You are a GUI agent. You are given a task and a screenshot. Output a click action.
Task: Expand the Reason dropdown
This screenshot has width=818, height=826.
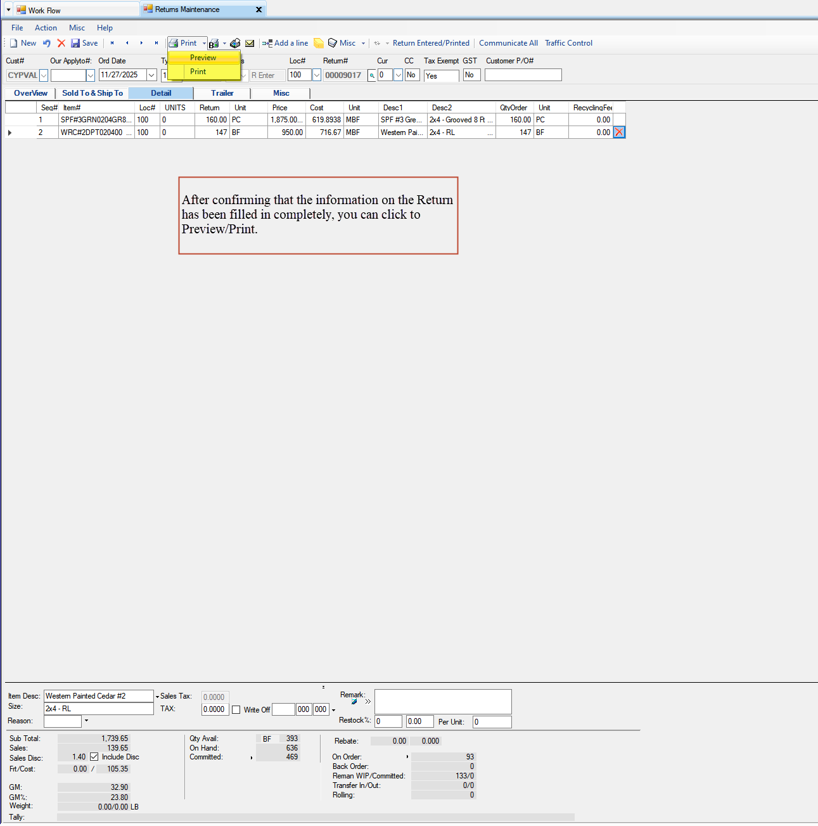coord(86,721)
